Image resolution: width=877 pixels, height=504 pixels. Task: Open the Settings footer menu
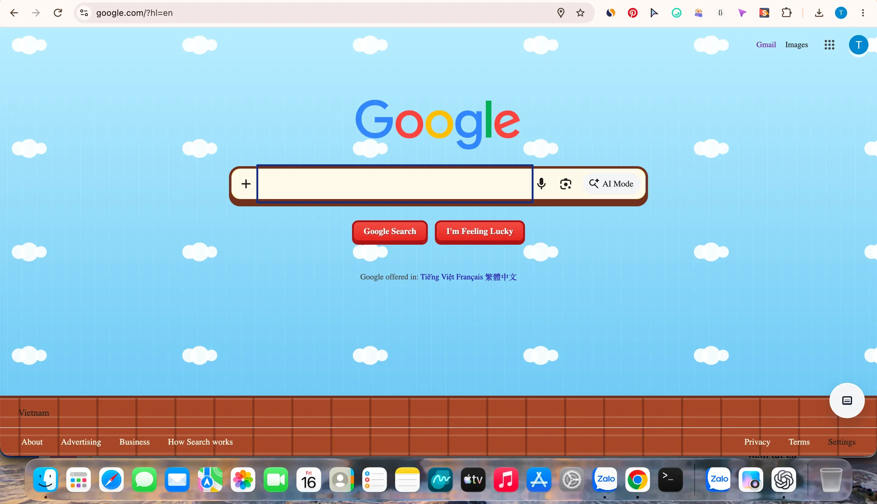(841, 442)
